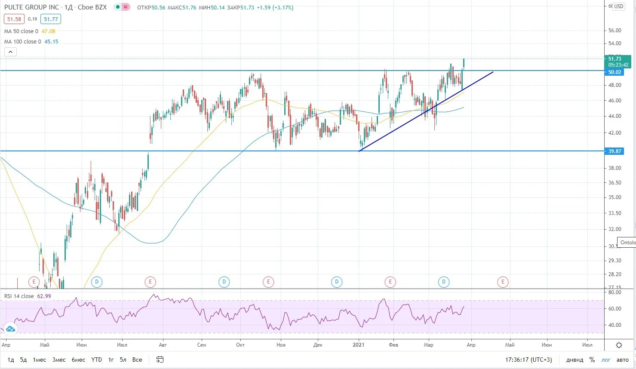The image size is (636, 369).
Task: Toggle percent scale mode
Action: (x=592, y=360)
